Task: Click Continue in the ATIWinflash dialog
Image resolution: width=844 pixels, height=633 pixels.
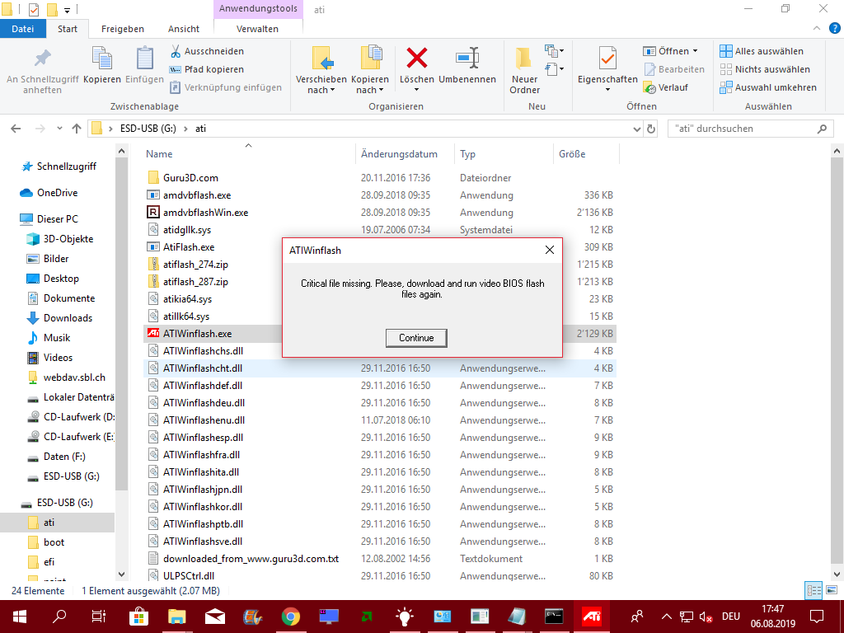Action: (416, 337)
